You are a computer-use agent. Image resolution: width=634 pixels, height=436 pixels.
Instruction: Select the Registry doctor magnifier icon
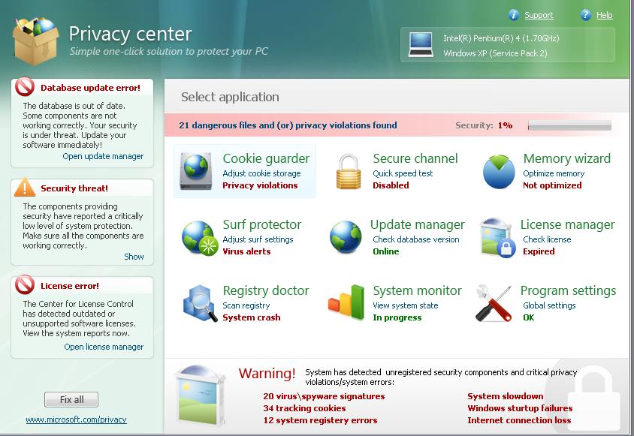200,303
